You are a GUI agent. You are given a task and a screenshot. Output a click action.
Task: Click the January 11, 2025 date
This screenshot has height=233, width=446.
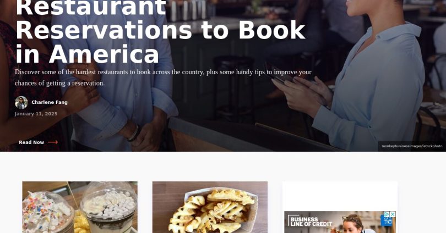coord(36,114)
